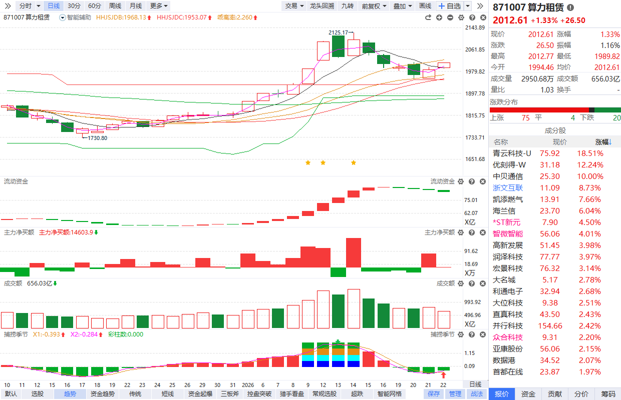Toggle 智能辅助 indicator dropdown
Viewport: 621px width, 400px height.
pyautogui.click(x=62, y=17)
